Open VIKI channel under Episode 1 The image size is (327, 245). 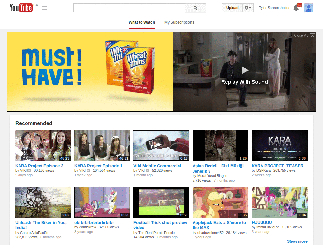(82, 170)
